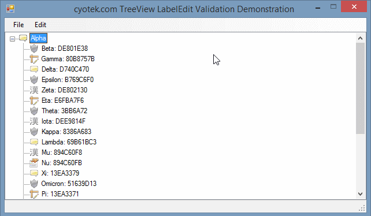Click the resize grip in status bar
The height and width of the screenshot is (216, 371).
(362, 208)
